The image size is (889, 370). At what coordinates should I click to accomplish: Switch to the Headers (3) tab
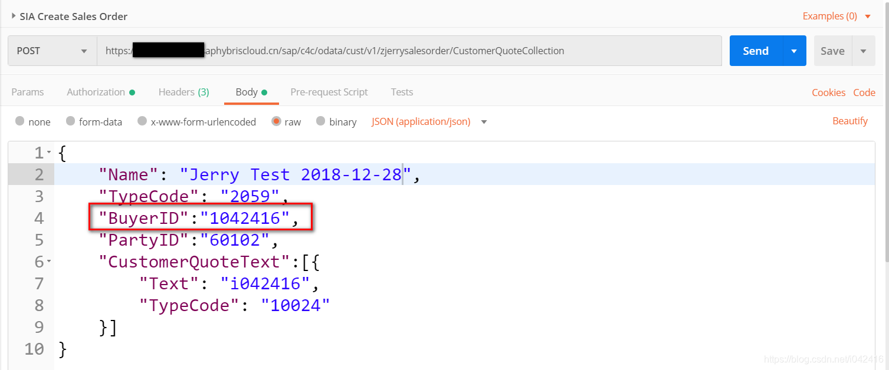point(183,92)
